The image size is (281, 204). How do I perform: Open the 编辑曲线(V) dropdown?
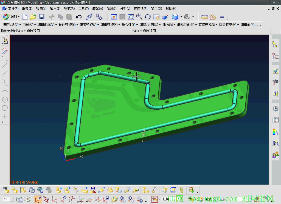click(47, 25)
